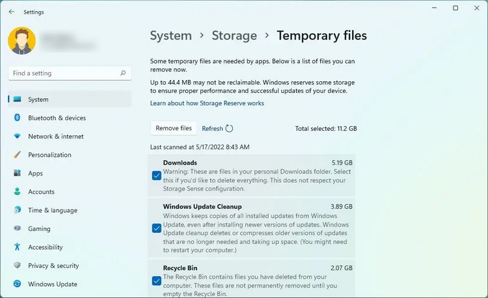Click the Personalization paintbrush icon
This screenshot has width=488, height=298.
click(18, 155)
